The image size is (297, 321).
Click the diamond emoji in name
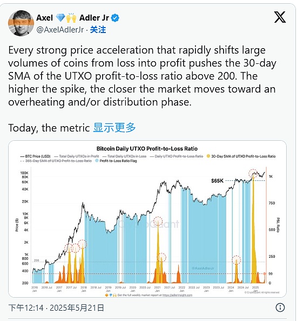pos(60,18)
